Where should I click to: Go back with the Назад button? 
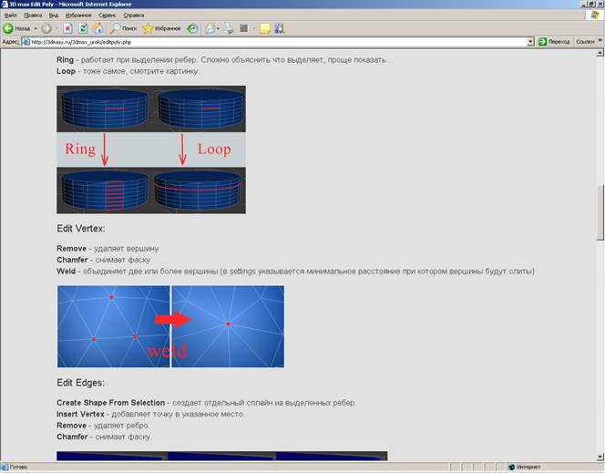click(16, 28)
